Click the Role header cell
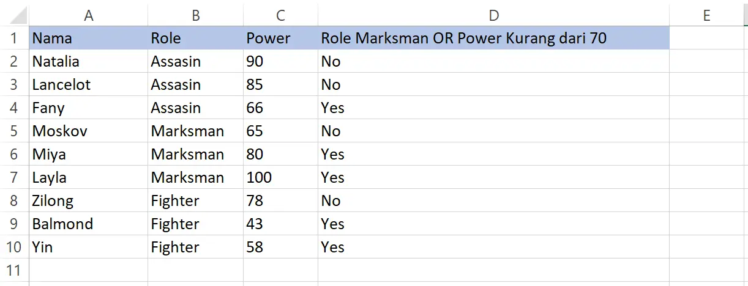This screenshot has width=748, height=286. click(195, 38)
